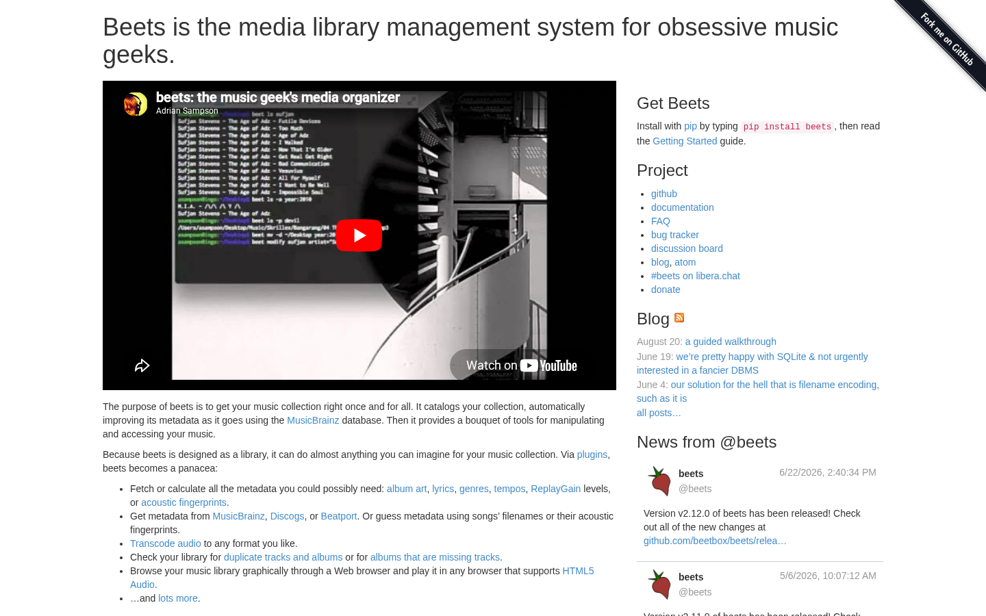
Task: Click @beets handle on 5/6/2026 post
Action: pyautogui.click(x=695, y=592)
